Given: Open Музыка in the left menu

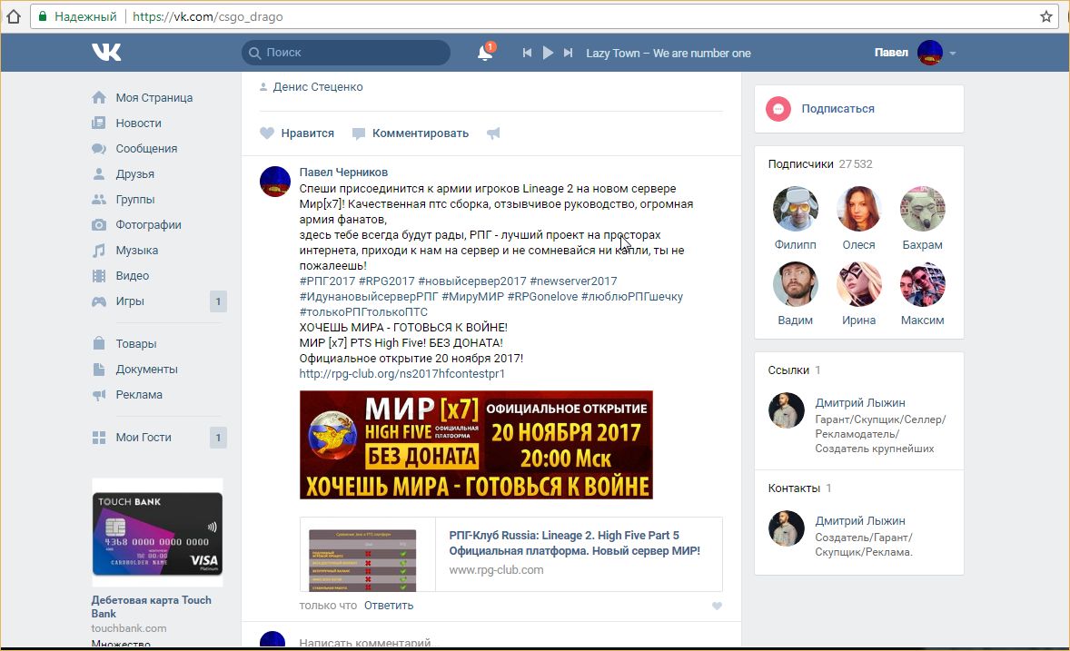Looking at the screenshot, I should pos(136,250).
